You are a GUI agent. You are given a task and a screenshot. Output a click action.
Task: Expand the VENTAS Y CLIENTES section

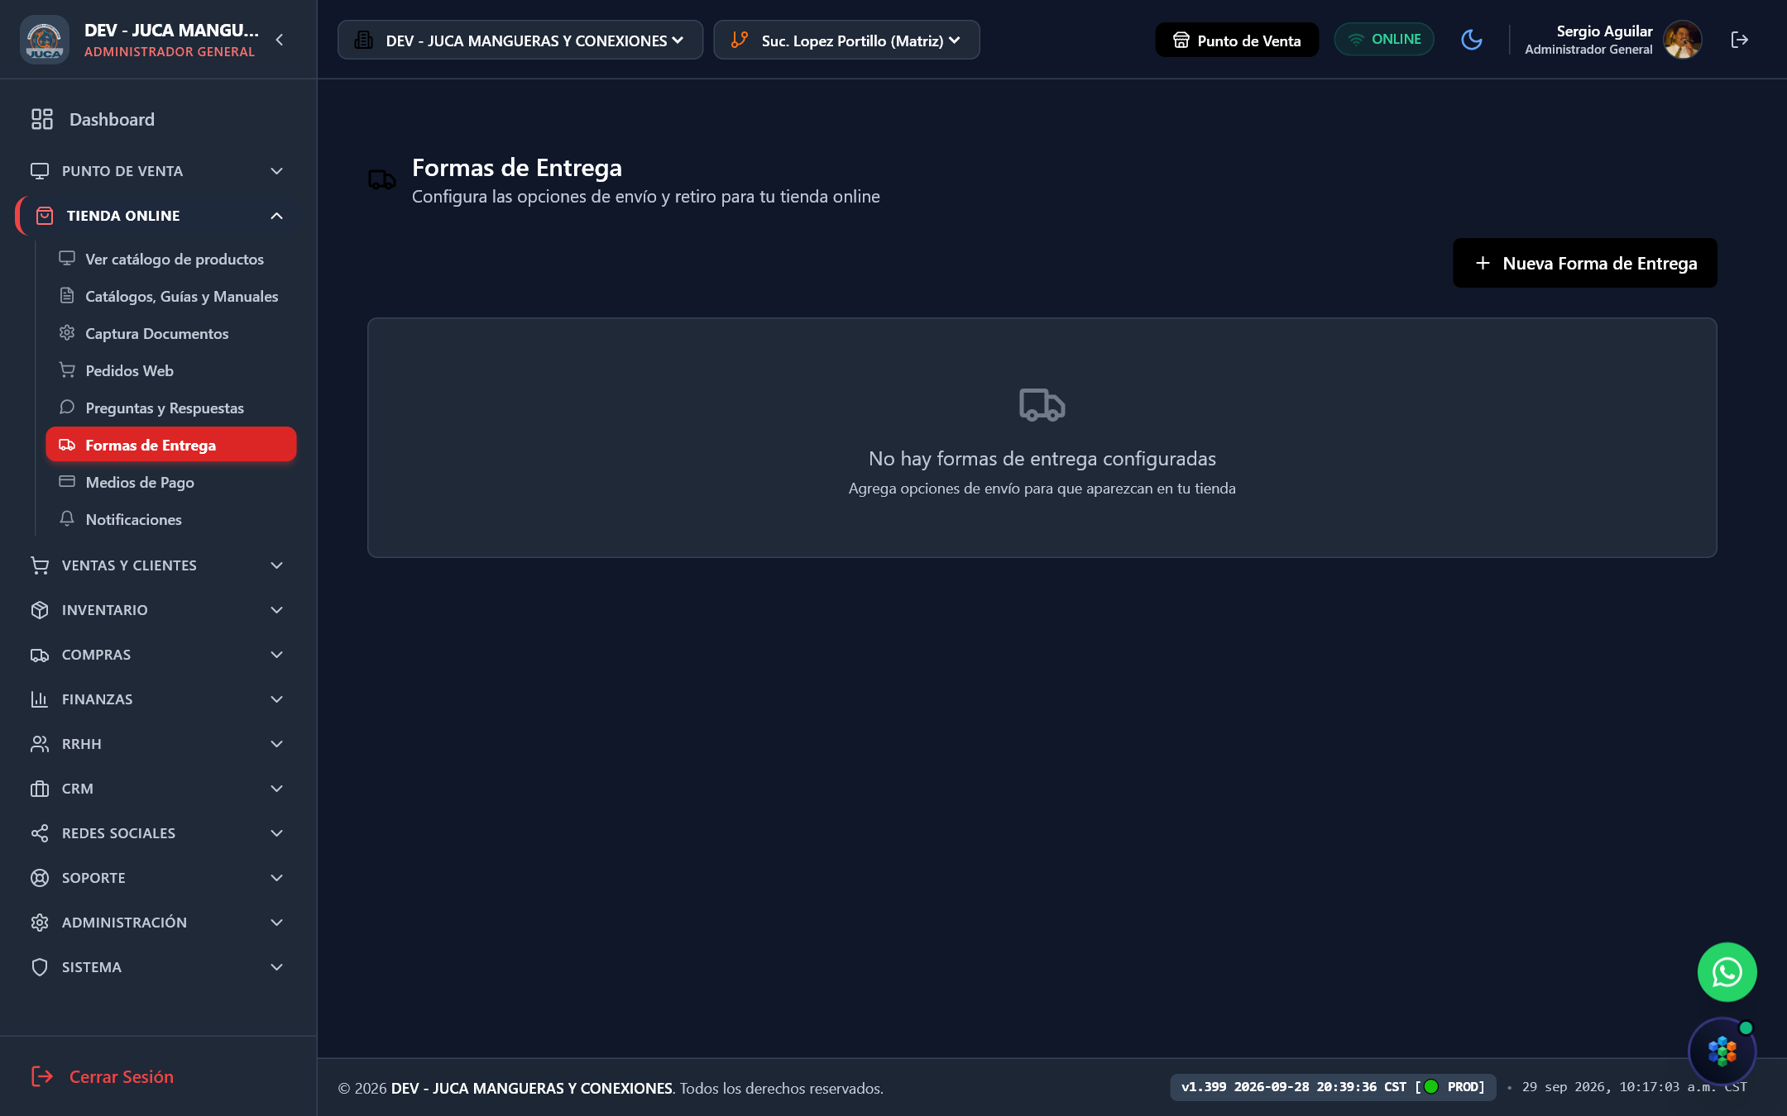tap(157, 565)
